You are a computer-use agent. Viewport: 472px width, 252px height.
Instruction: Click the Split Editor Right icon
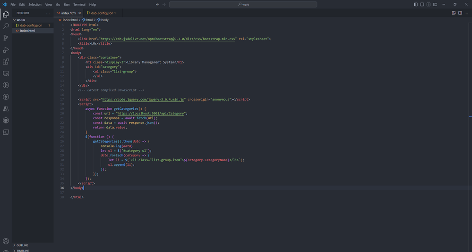[x=460, y=13]
